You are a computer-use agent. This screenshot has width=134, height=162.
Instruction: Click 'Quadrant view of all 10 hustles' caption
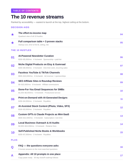pyautogui.click(x=31, y=36)
